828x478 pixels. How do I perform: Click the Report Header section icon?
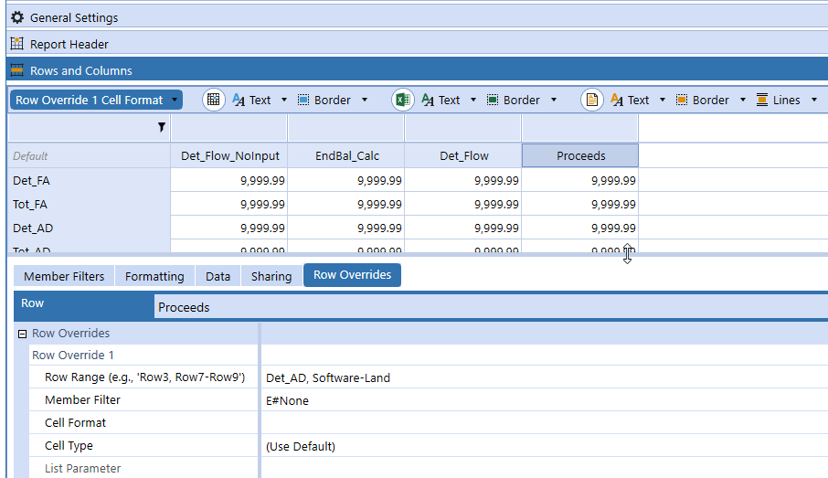click(x=17, y=44)
